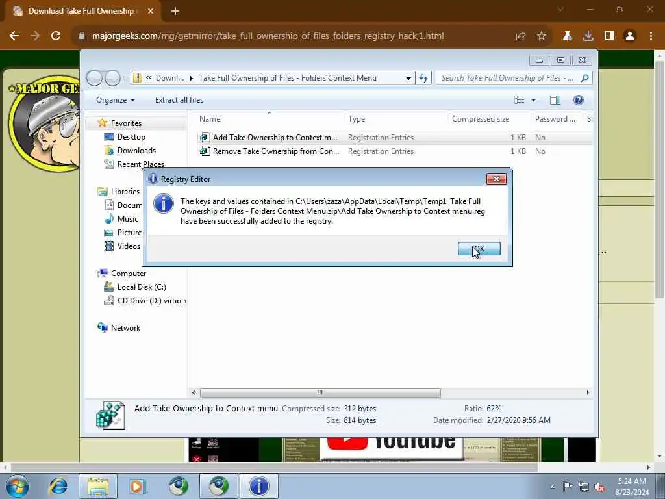The width and height of the screenshot is (665, 499).
Task: Open Chrome Labs flask icon
Action: coord(568,36)
